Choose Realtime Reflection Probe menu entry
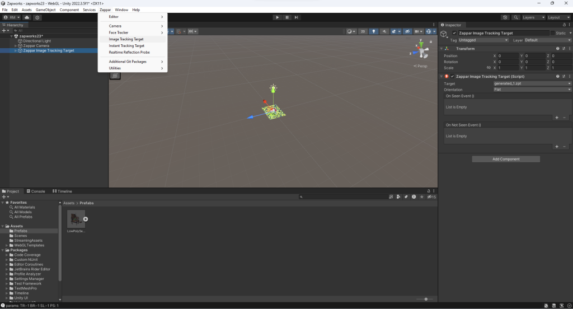 tap(133, 52)
